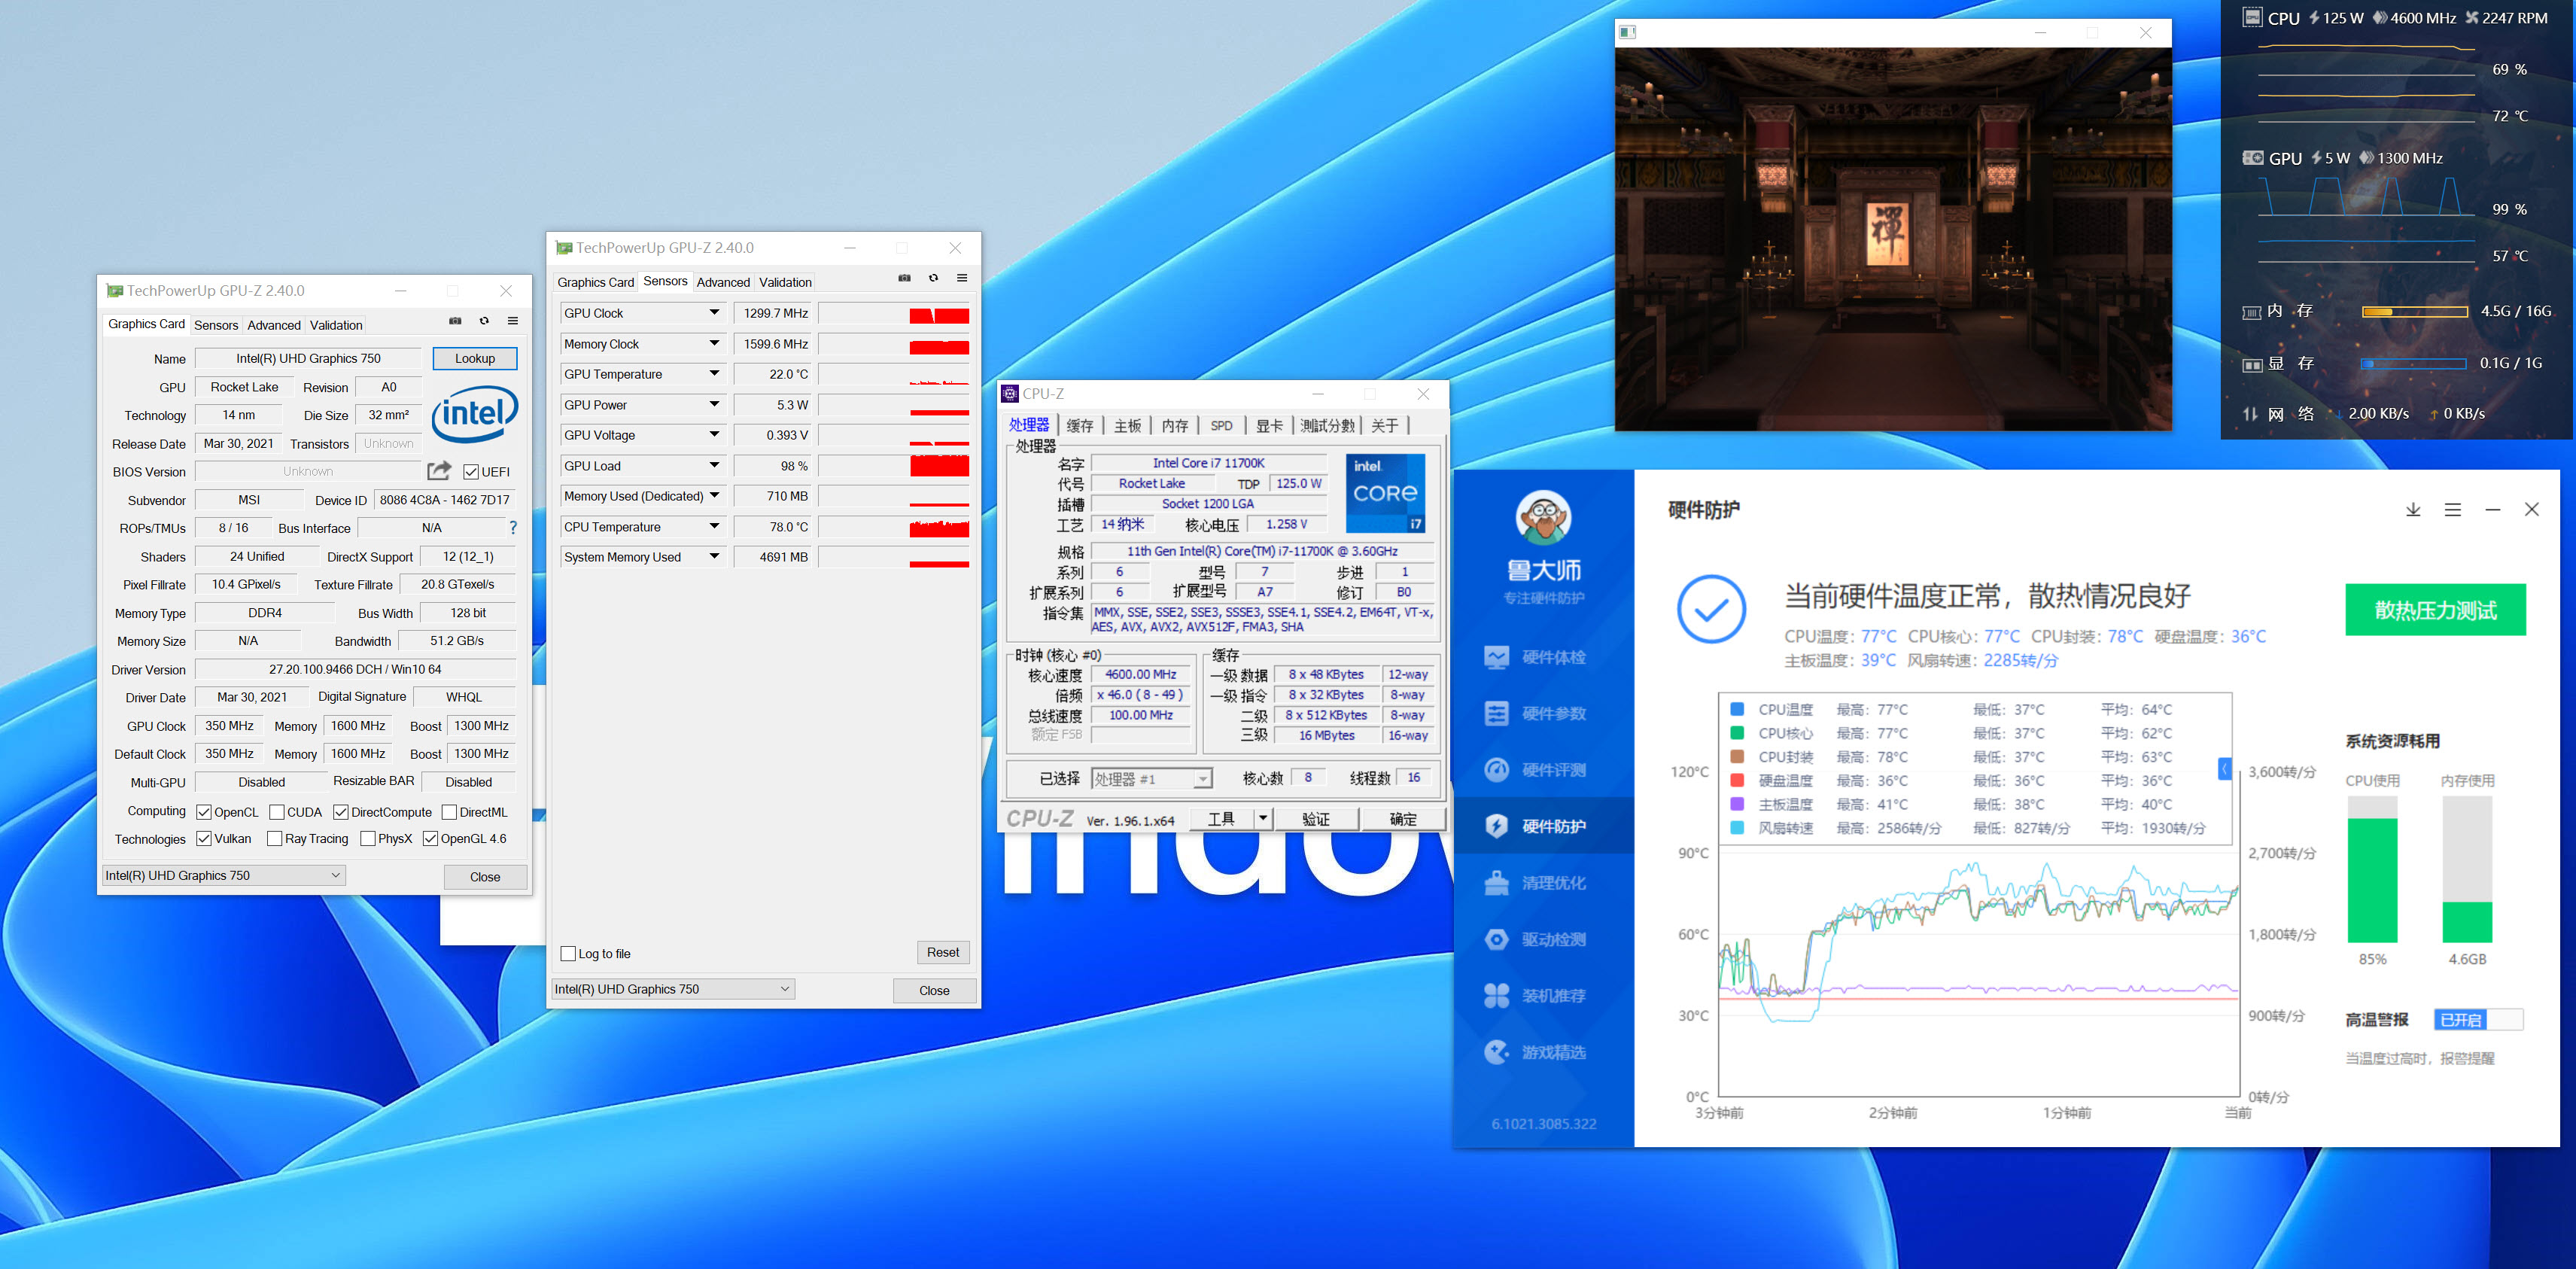This screenshot has width=2576, height=1269.
Task: Start the 散热压力测试 stress test
Action: click(2435, 610)
